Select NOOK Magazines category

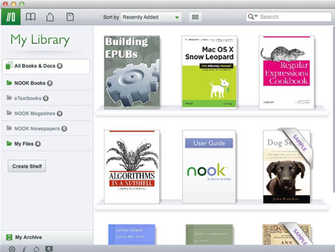[46, 113]
